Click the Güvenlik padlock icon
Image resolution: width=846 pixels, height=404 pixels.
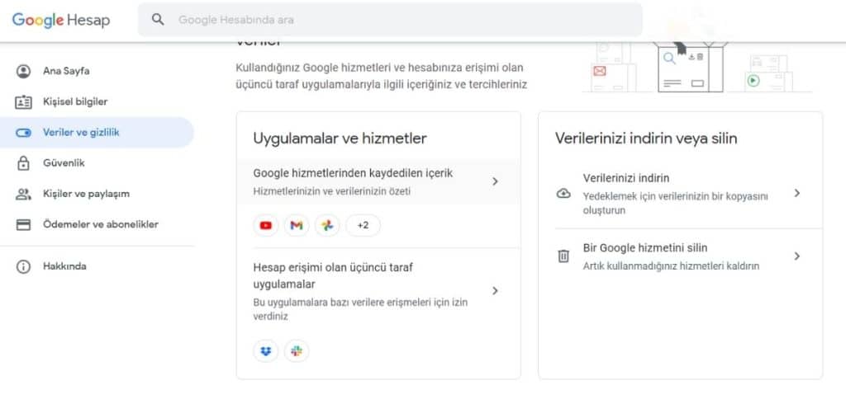[23, 163]
